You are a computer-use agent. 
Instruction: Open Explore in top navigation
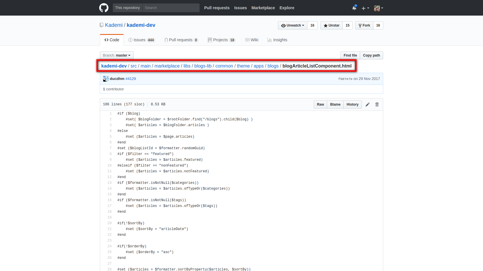point(287,8)
